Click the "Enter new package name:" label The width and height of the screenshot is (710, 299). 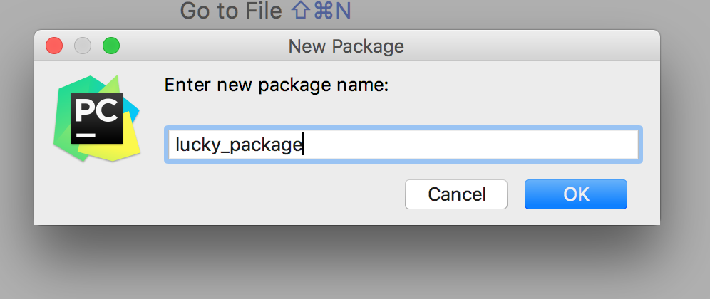coord(276,85)
